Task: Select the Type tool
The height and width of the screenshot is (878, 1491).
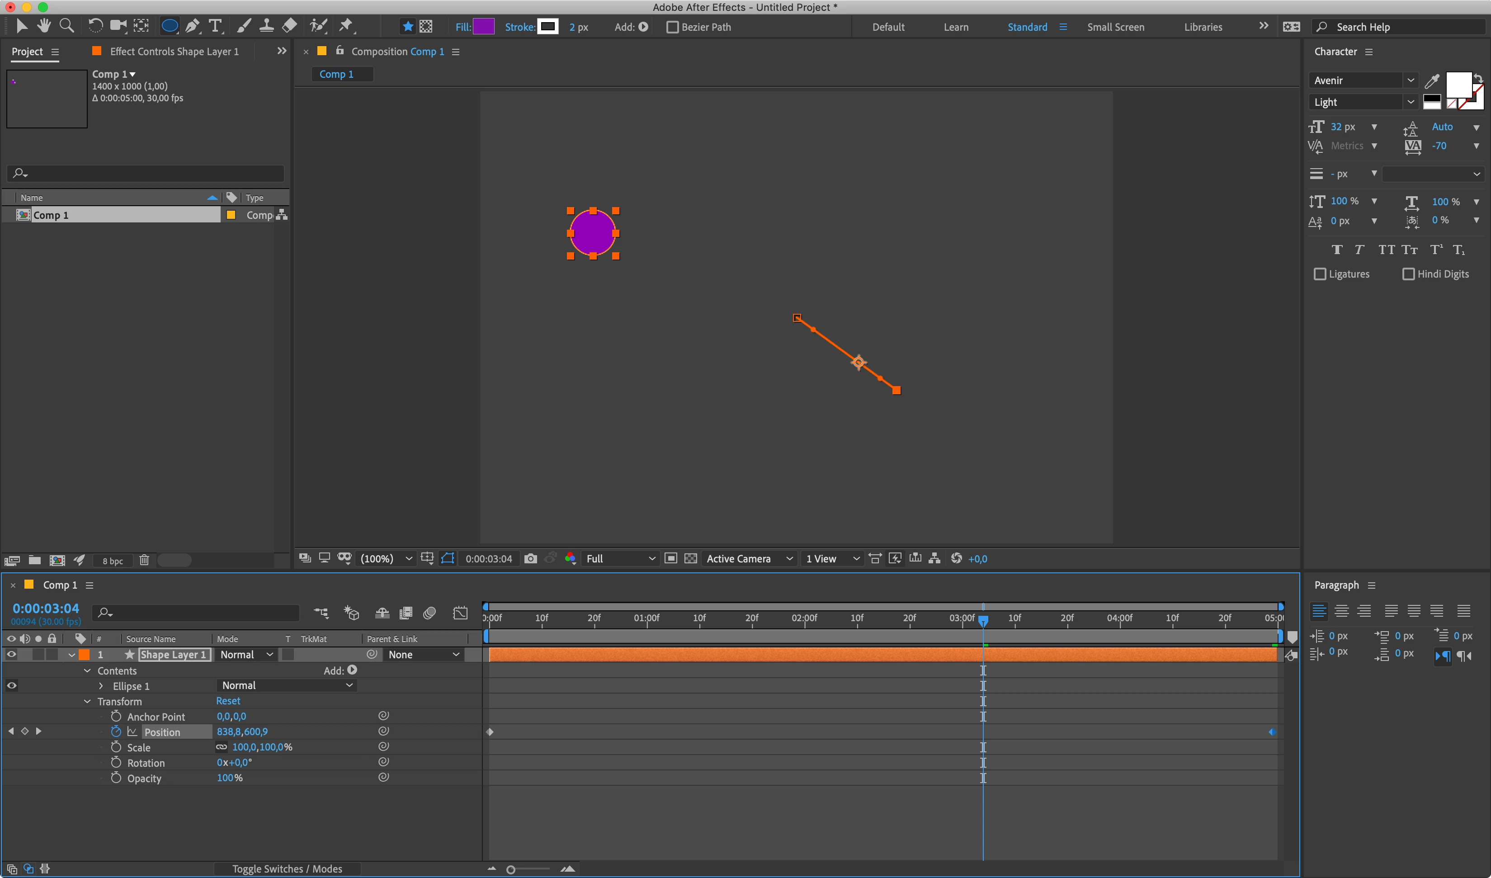Action: click(x=215, y=26)
